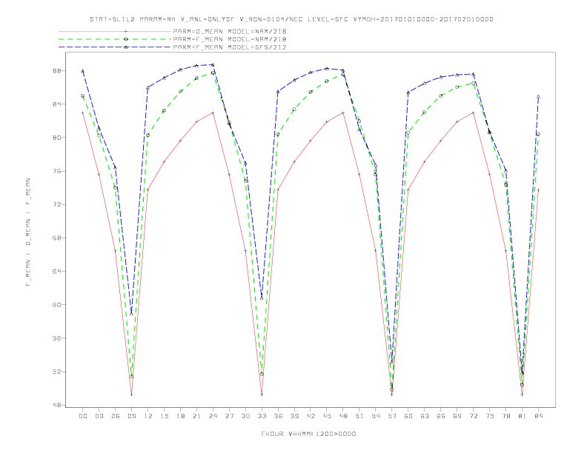Click x-axis tick label 27

tap(230, 416)
